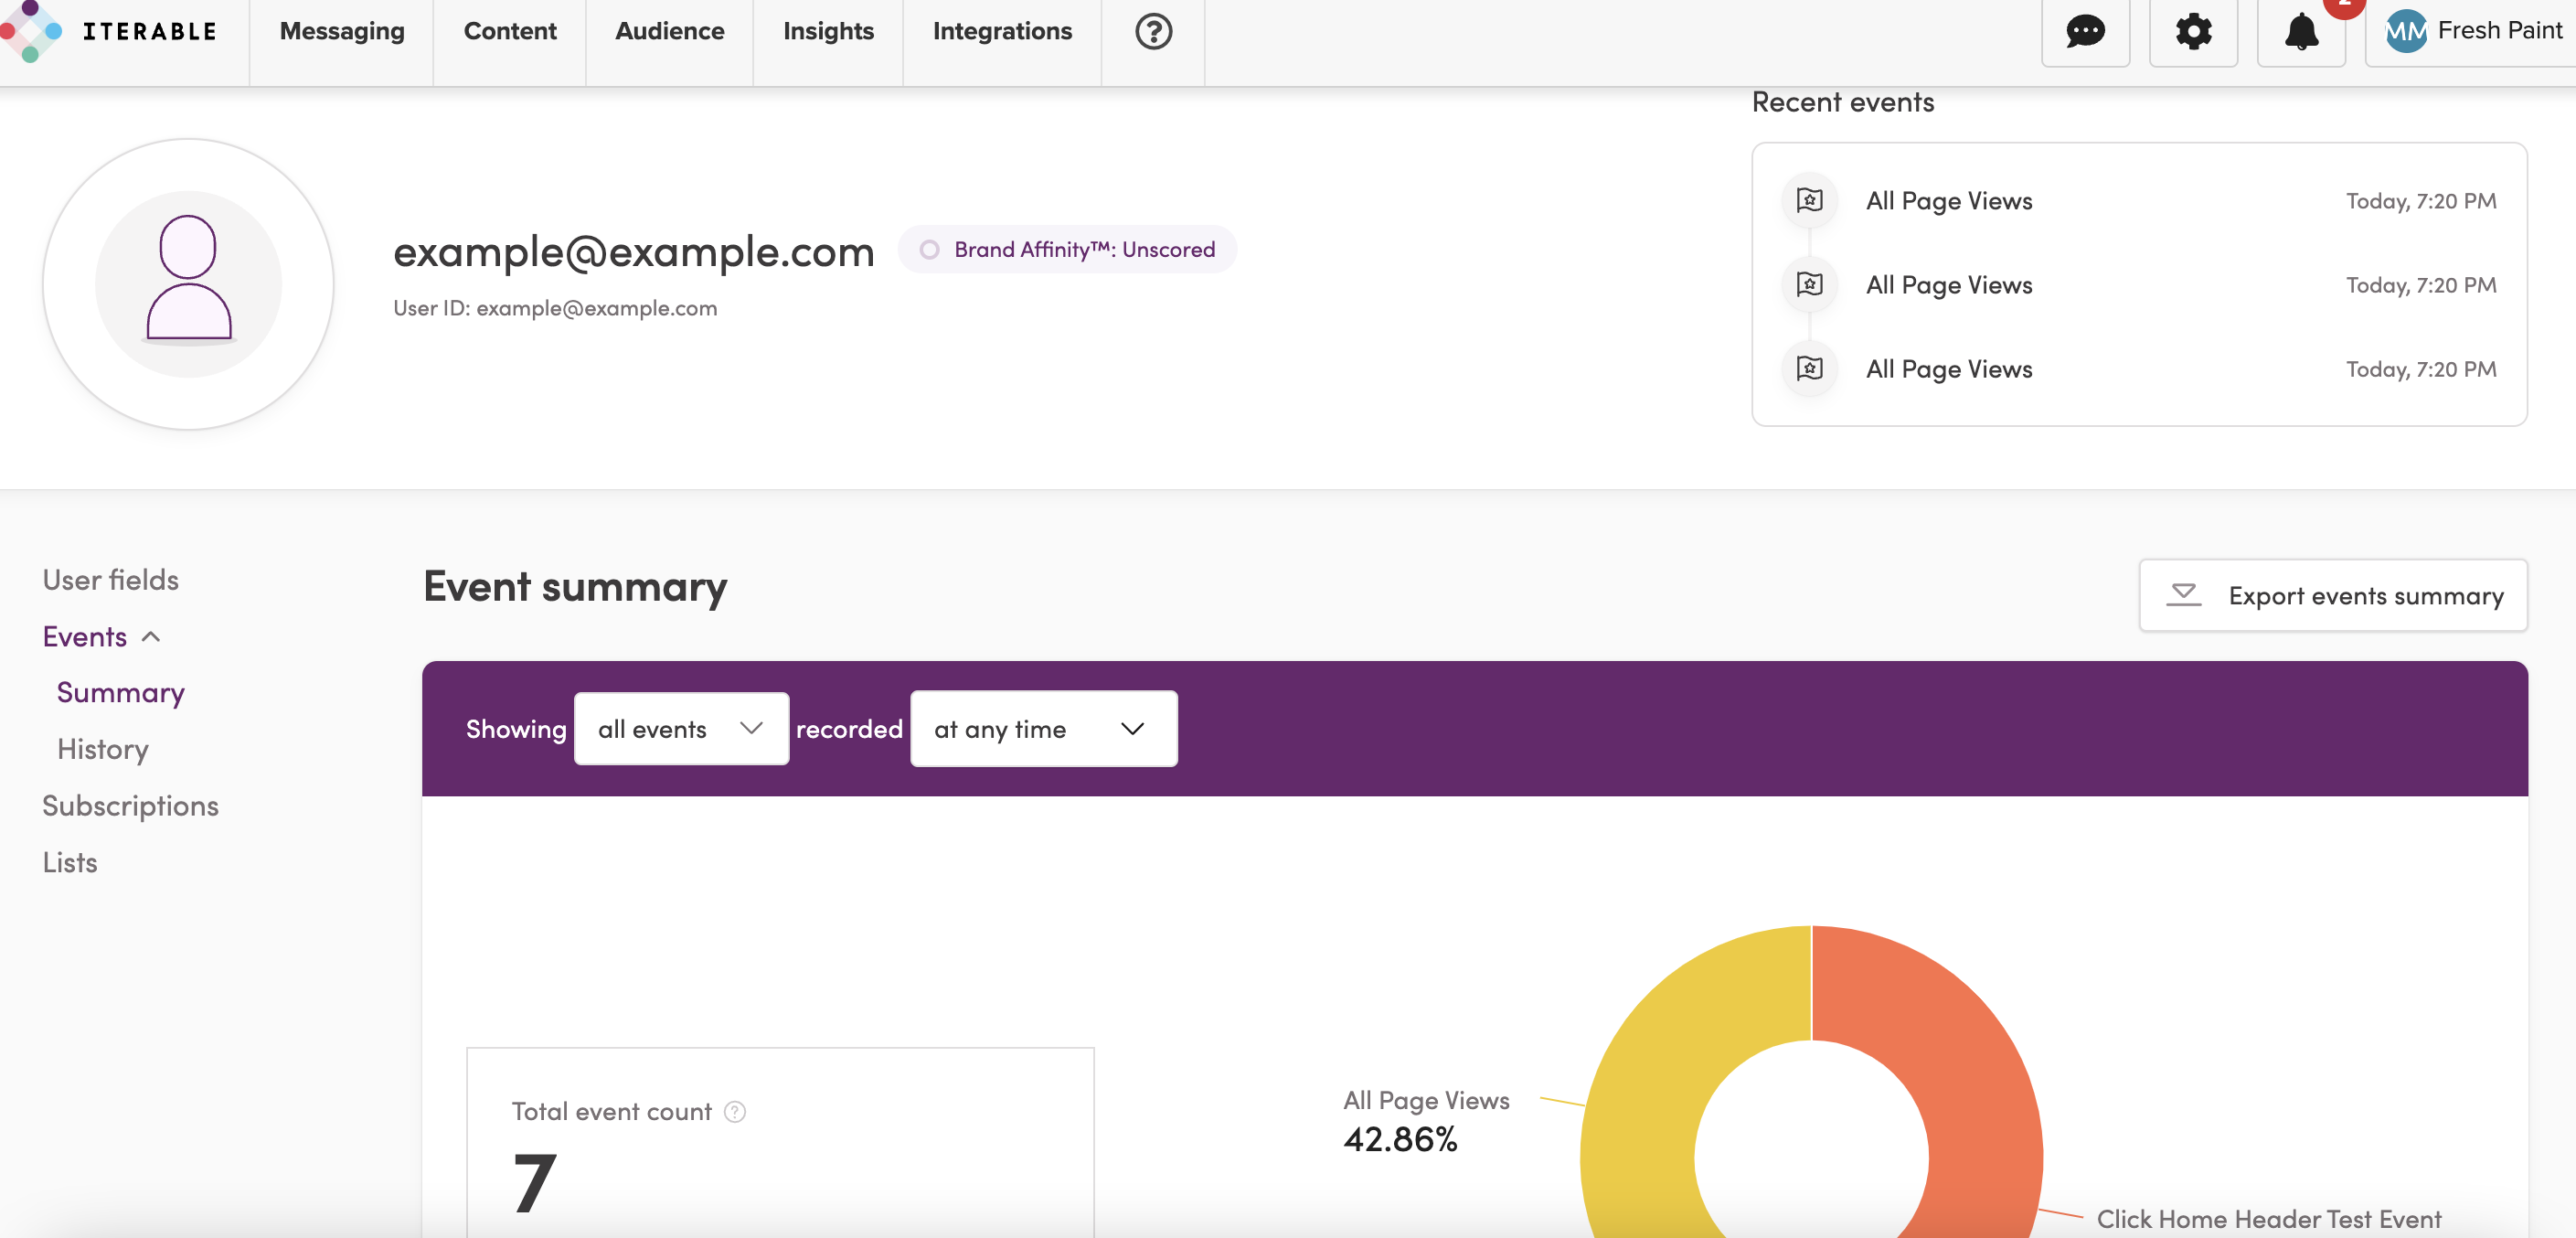Open the Insights menu

coord(828,32)
